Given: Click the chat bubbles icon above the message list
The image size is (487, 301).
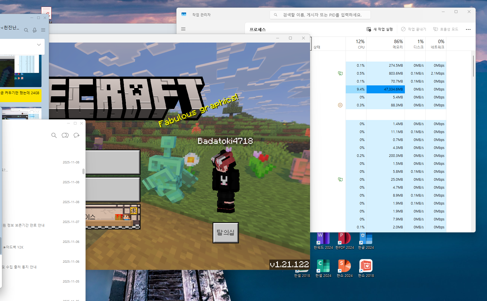Looking at the screenshot, I should [65, 135].
